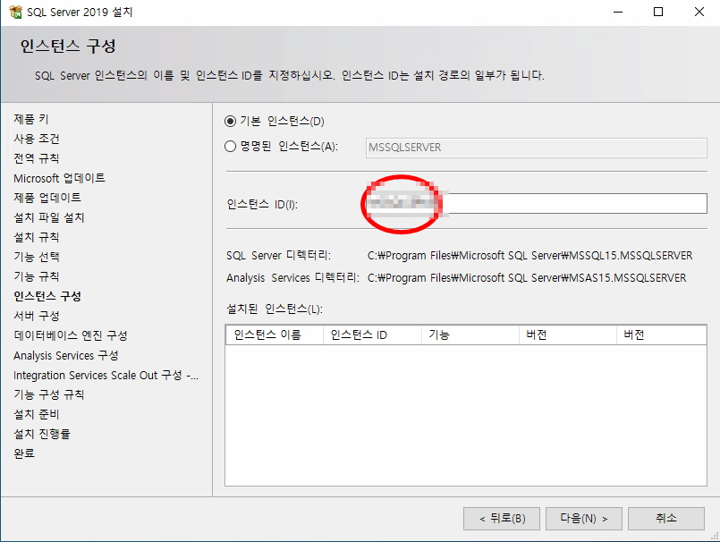
Task: Click the 인스턴스 ID column header
Action: point(372,335)
